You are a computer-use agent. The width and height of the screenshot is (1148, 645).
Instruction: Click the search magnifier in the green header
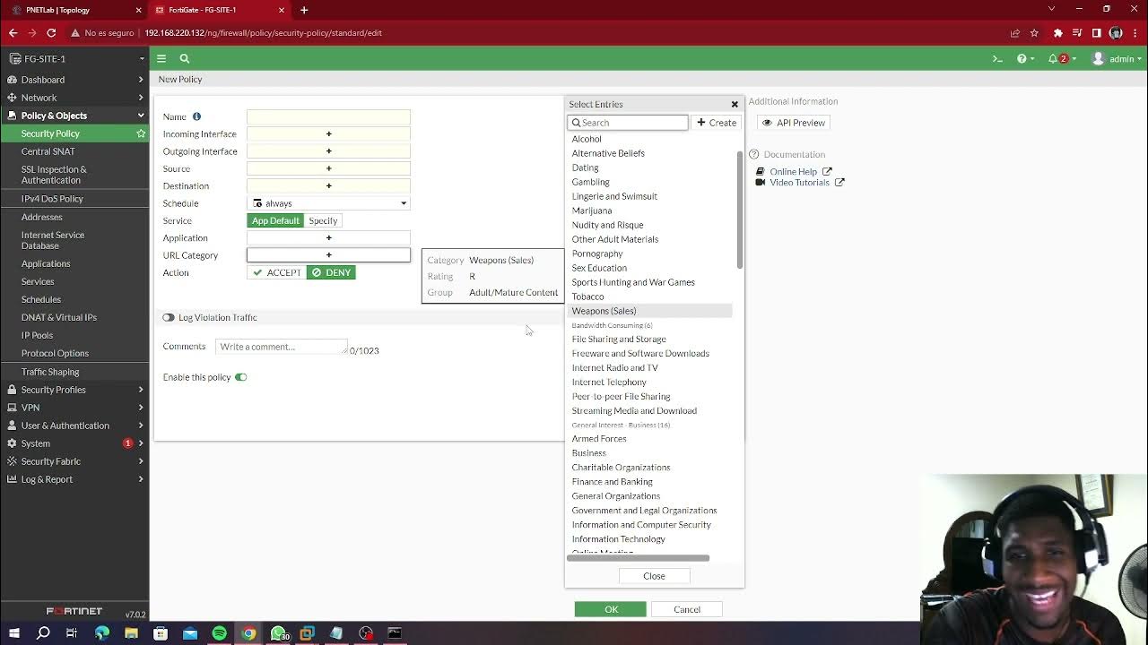[x=185, y=58]
